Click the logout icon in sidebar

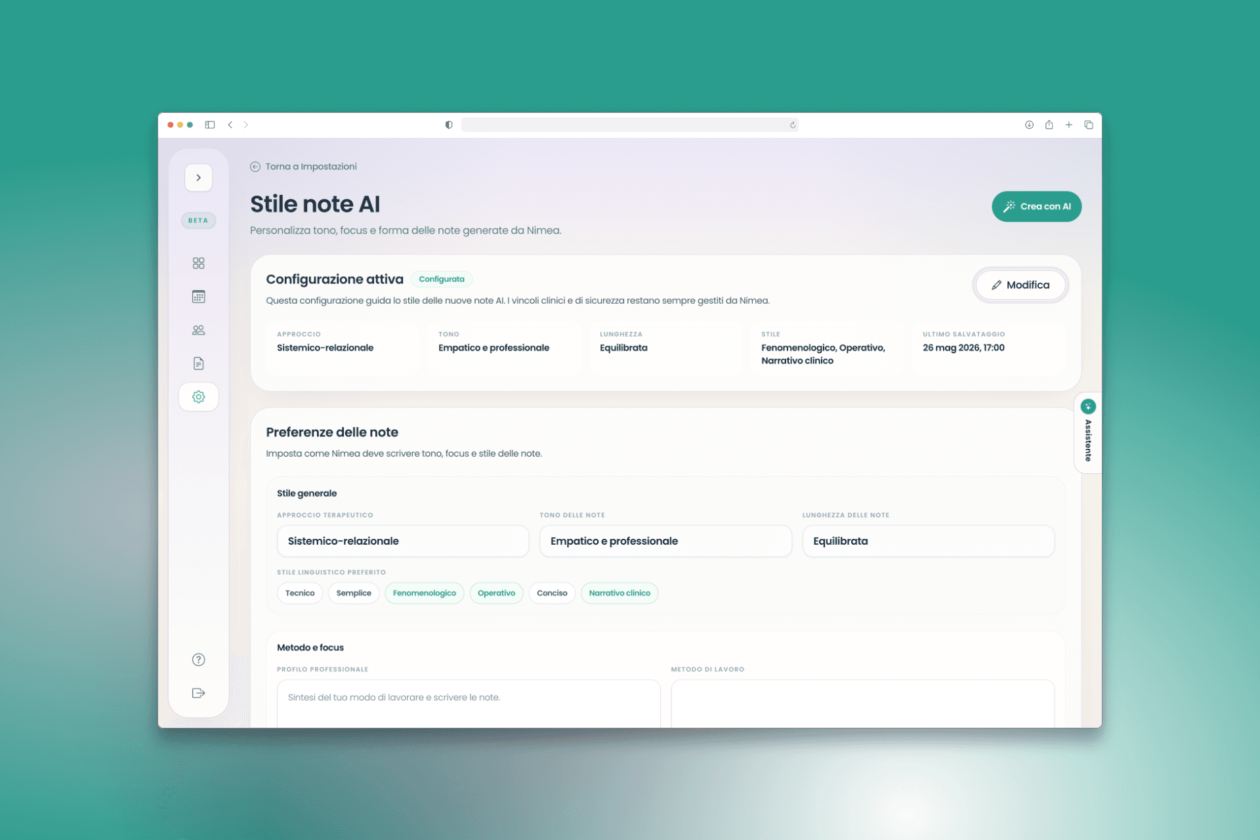point(198,693)
